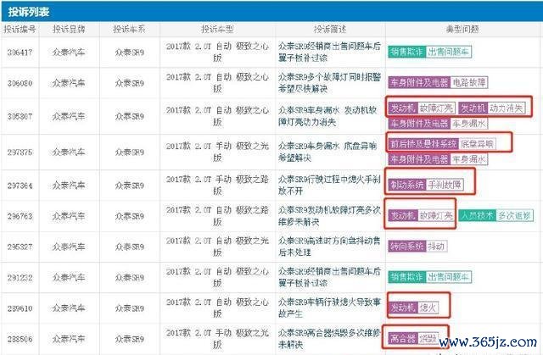Open 经销商出售问题车 description in row 306417

click(329, 53)
